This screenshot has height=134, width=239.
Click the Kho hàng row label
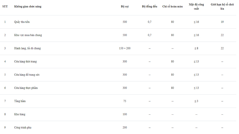tap(20, 114)
